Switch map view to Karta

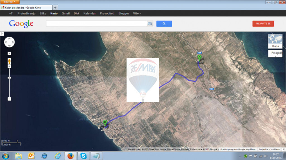(x=275, y=41)
